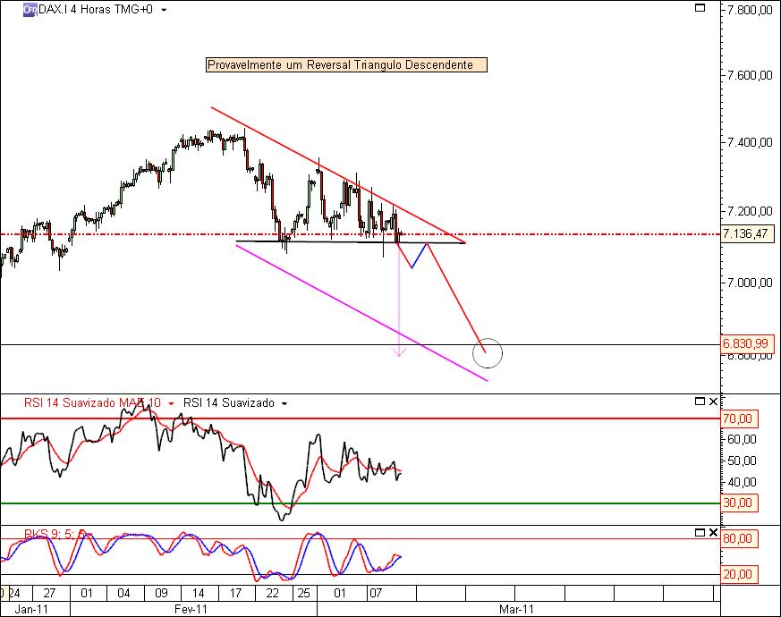Open the DAX.I 4 Horas symbol dropdown arrow

point(164,10)
